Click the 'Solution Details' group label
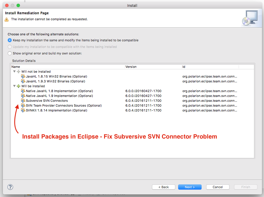The width and height of the screenshot is (264, 197). [24, 61]
